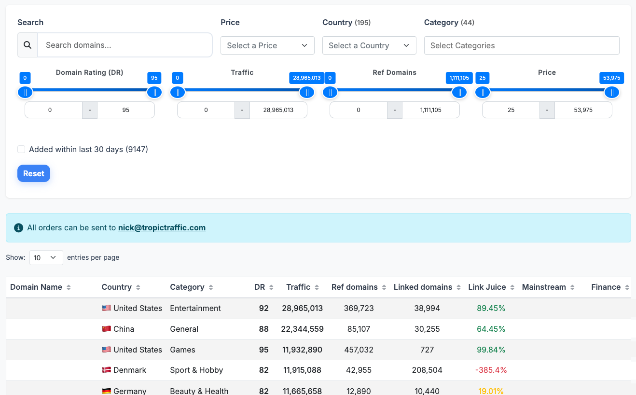Viewport: 636px width, 395px height.
Task: Click the Search domains input field
Action: pyautogui.click(x=124, y=45)
